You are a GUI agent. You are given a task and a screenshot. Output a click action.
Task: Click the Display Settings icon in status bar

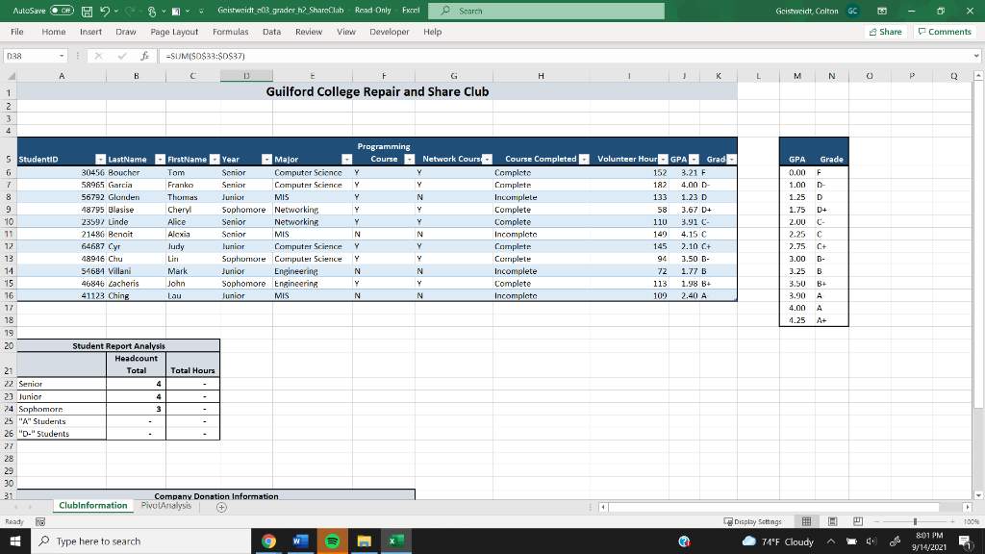tap(756, 520)
